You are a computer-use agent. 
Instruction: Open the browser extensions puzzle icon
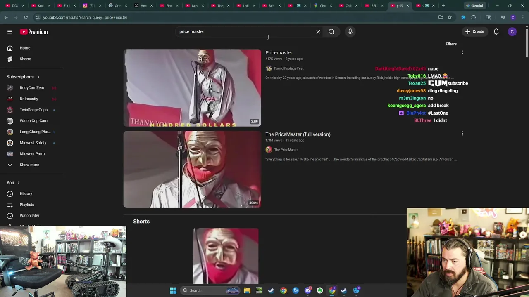click(x=474, y=17)
